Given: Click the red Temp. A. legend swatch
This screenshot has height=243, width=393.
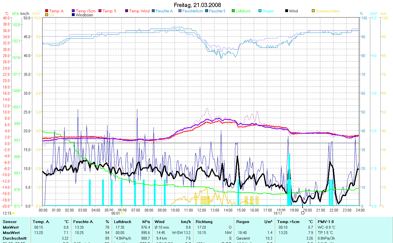Looking at the screenshot, I should click(x=47, y=11).
